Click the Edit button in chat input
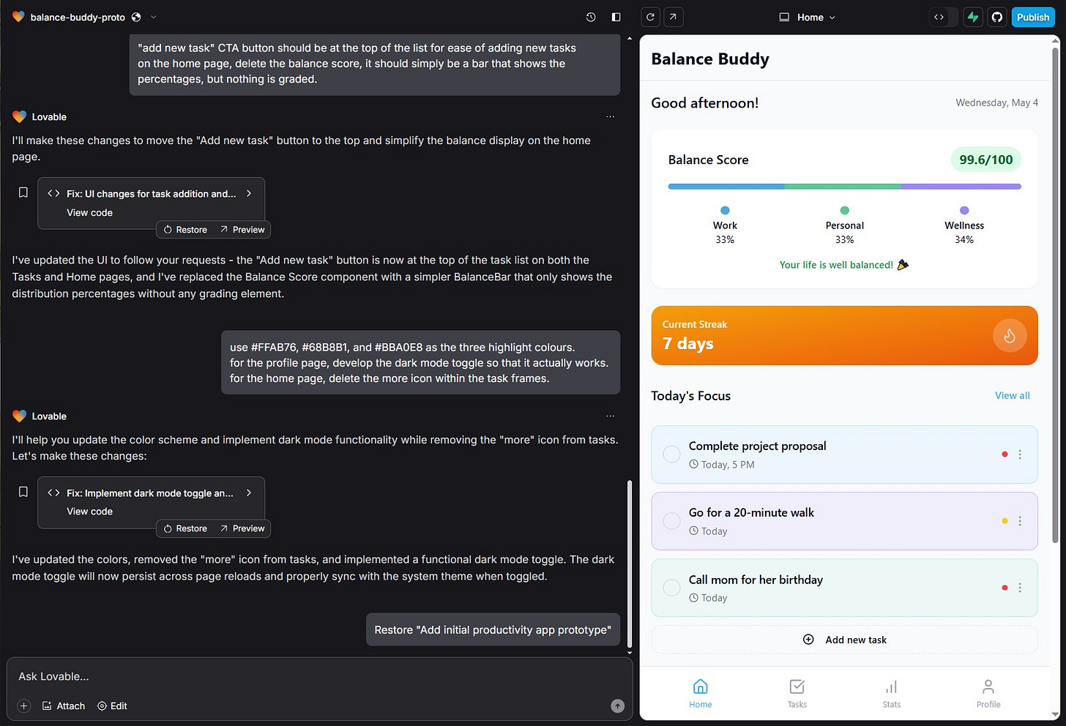Viewport: 1066px width, 726px height. (112, 706)
